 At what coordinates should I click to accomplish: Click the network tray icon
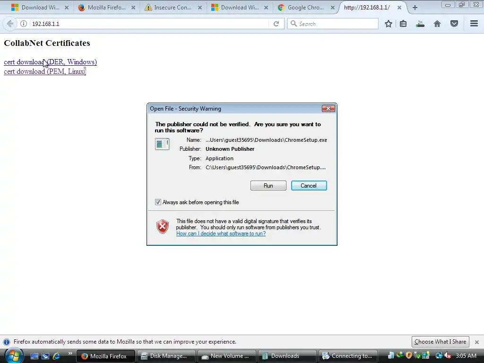click(x=439, y=356)
